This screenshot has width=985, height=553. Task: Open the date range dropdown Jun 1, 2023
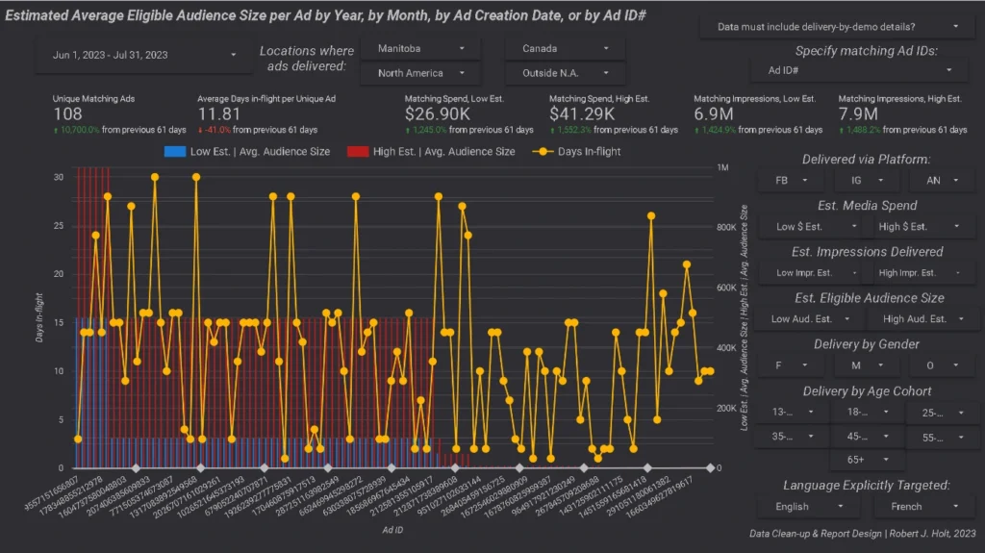(139, 56)
